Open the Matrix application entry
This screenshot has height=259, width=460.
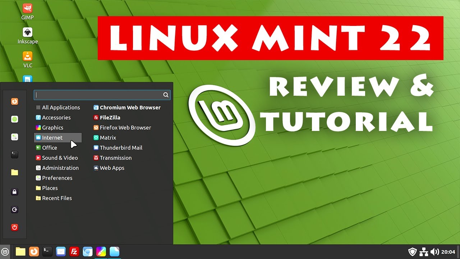pos(105,138)
